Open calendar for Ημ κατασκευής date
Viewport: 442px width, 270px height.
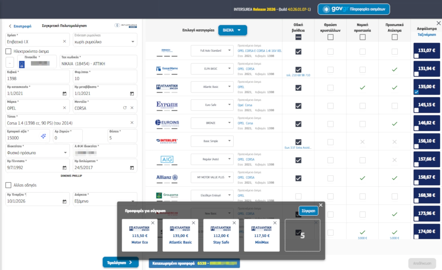(64, 94)
